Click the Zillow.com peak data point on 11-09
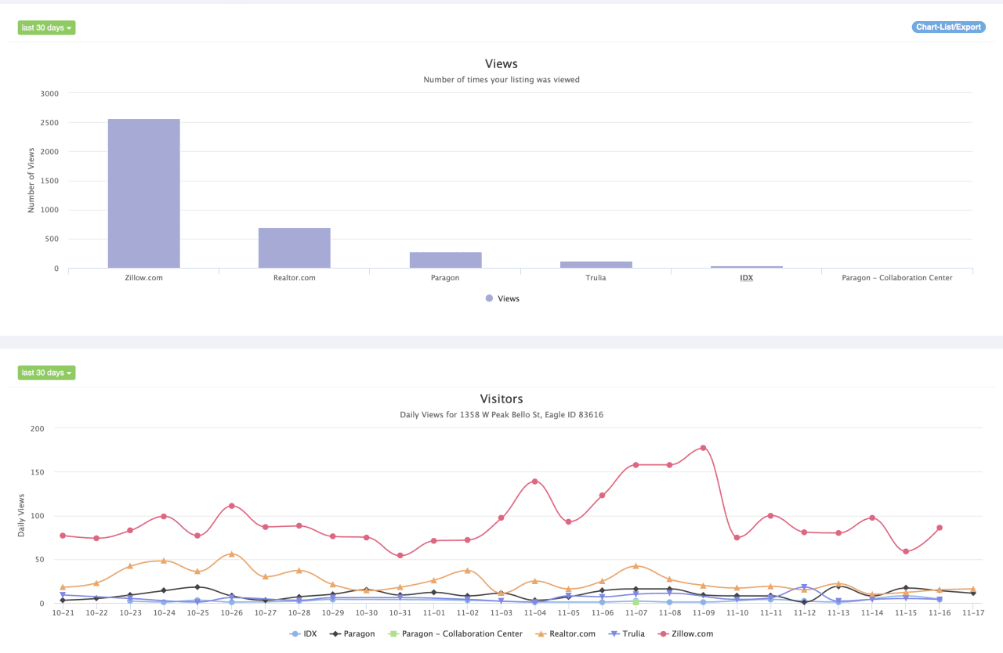 click(703, 448)
